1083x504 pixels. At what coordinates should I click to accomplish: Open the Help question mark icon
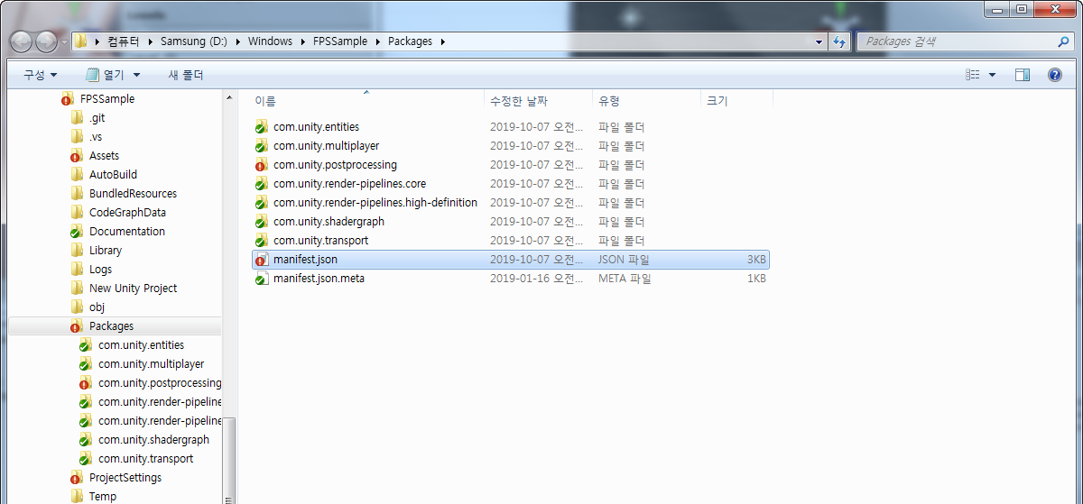click(1054, 75)
